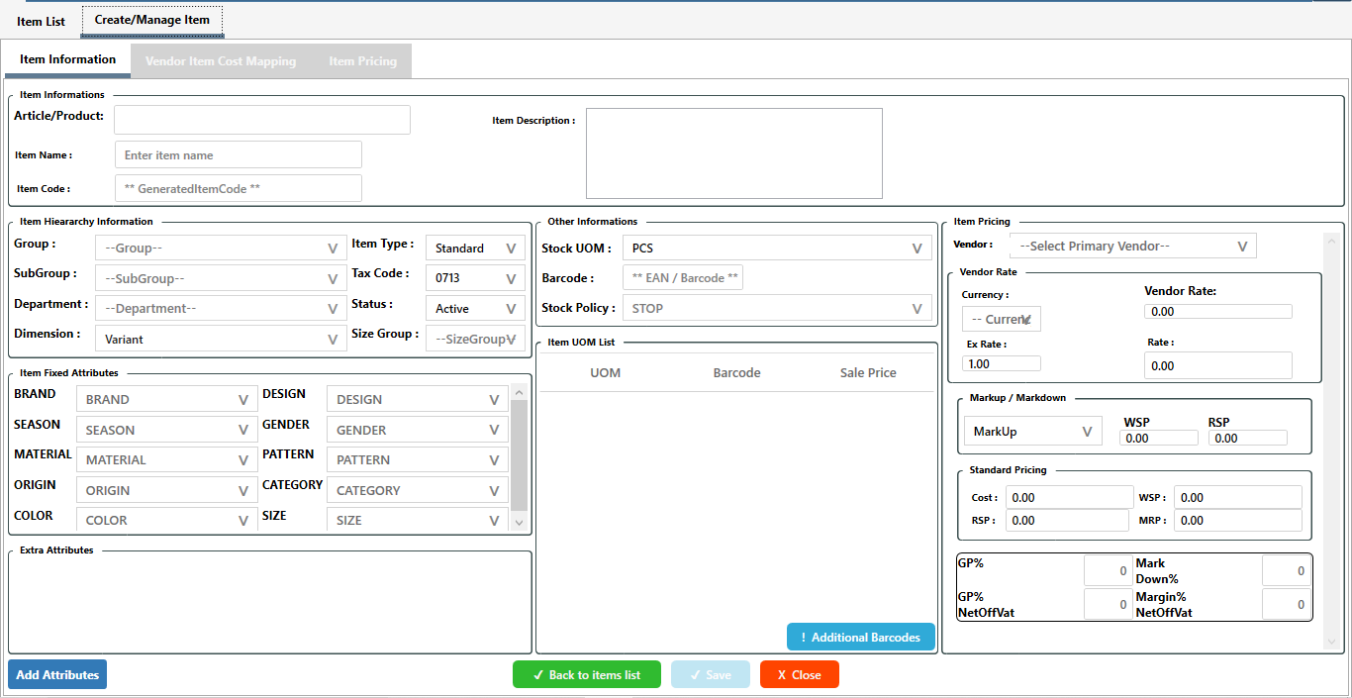This screenshot has height=698, width=1352.
Task: Open the Item Pricing tab
Action: 362,61
